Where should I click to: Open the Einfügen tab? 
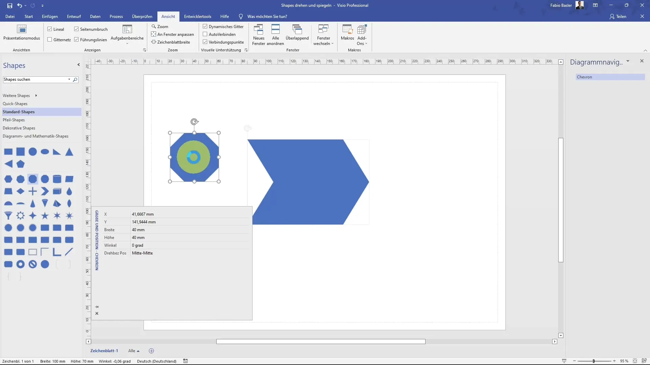tap(50, 16)
